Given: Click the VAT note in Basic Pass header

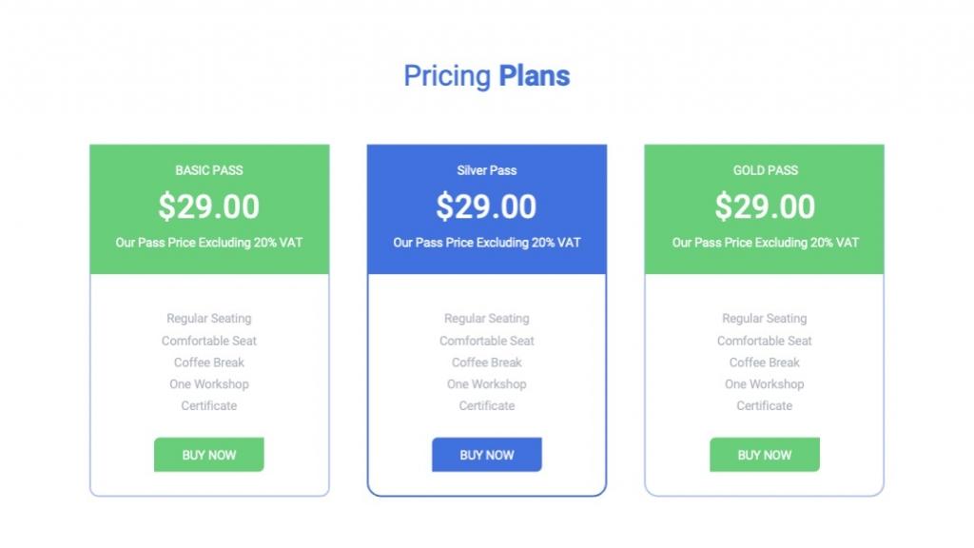Looking at the screenshot, I should pyautogui.click(x=209, y=243).
